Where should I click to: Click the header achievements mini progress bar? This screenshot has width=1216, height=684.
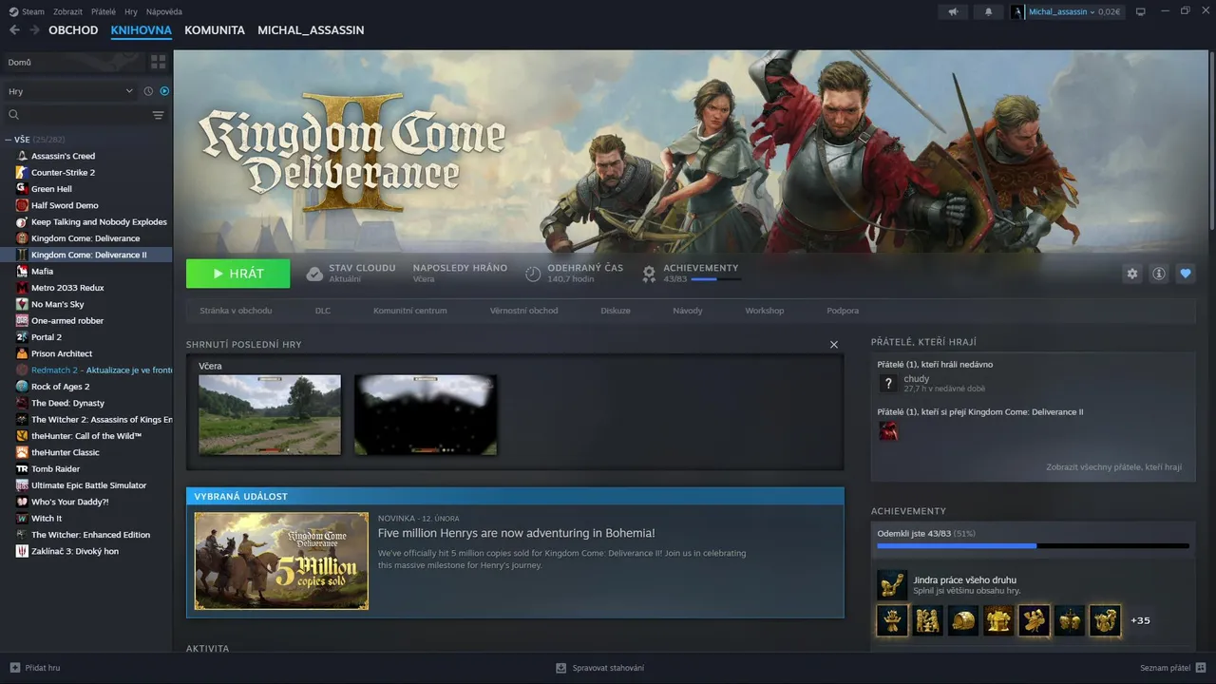(x=716, y=279)
